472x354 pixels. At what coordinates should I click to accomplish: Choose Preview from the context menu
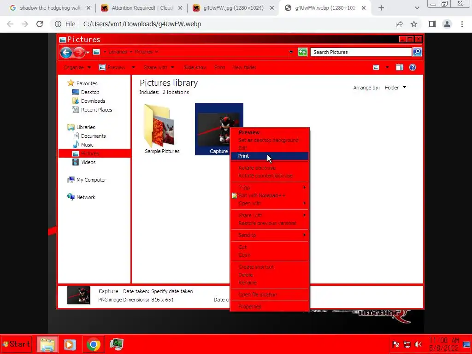[x=269, y=132]
